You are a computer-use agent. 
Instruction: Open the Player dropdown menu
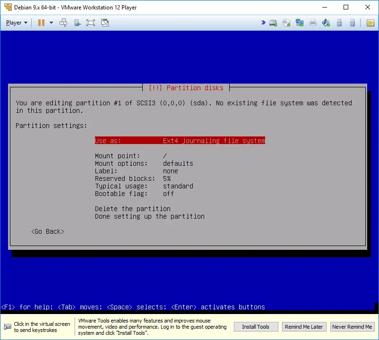(x=17, y=23)
